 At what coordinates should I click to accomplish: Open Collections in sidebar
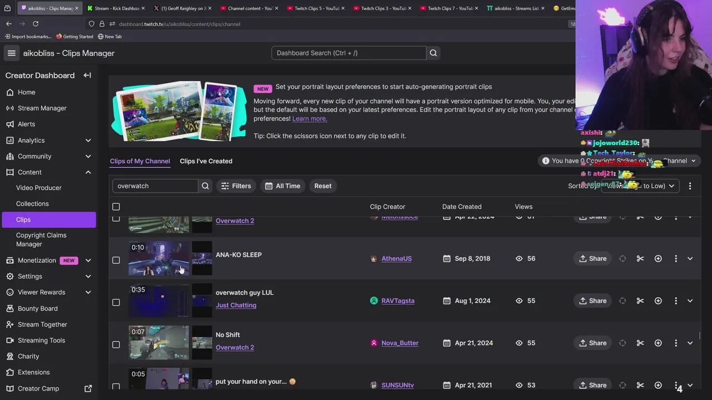[x=32, y=204]
